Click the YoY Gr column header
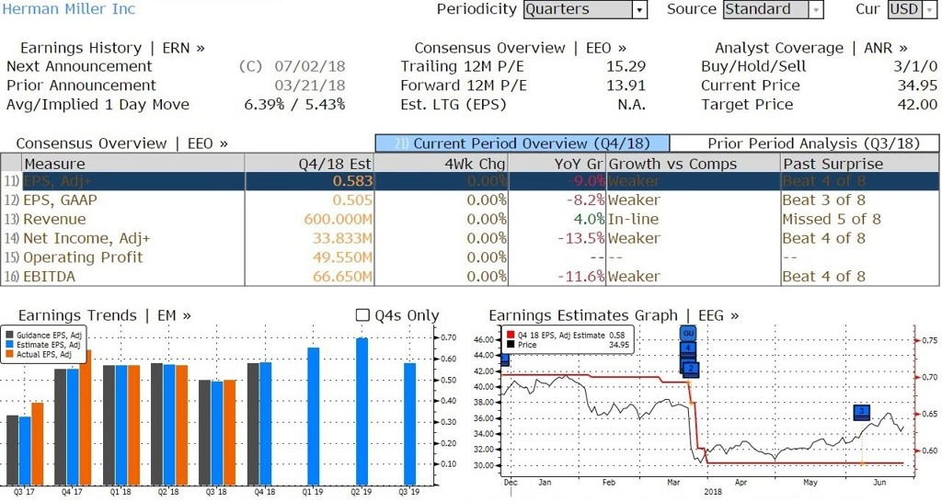942x502 pixels. click(x=557, y=164)
